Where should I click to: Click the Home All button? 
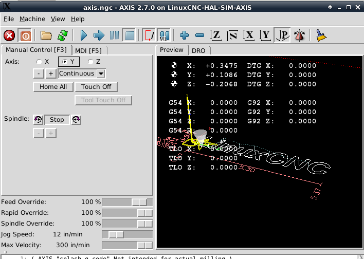53,87
